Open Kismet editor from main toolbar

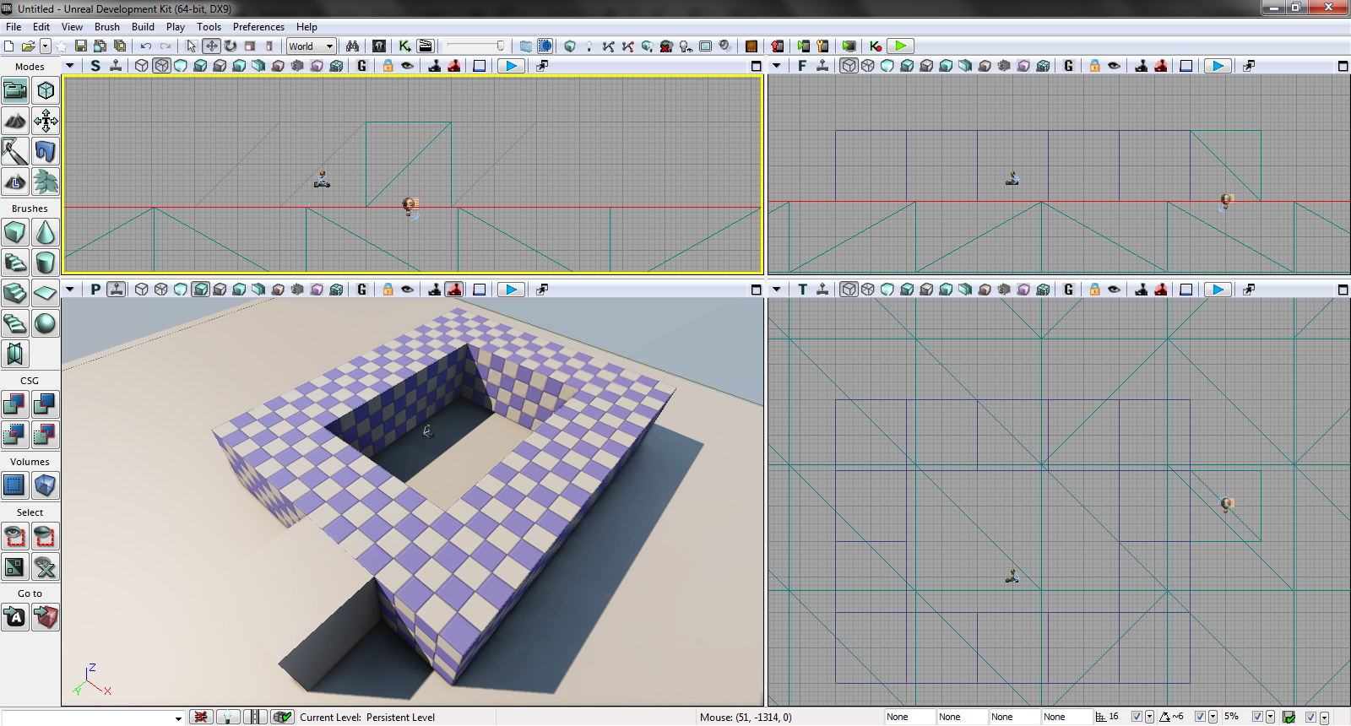(x=405, y=46)
